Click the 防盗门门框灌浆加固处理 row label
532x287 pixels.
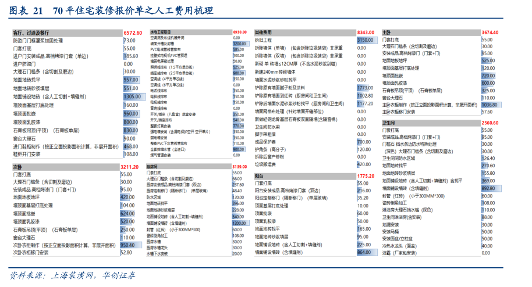tap(37, 41)
